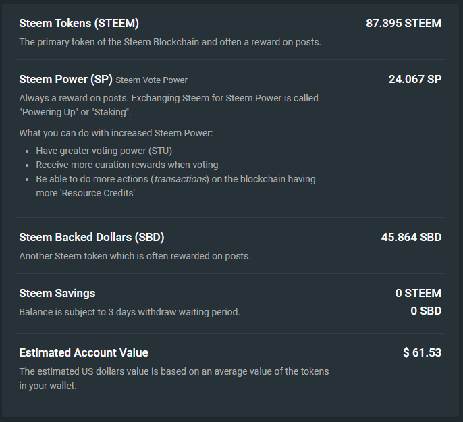
Task: Open the 24.067 SP balance dropdown
Action: 414,79
